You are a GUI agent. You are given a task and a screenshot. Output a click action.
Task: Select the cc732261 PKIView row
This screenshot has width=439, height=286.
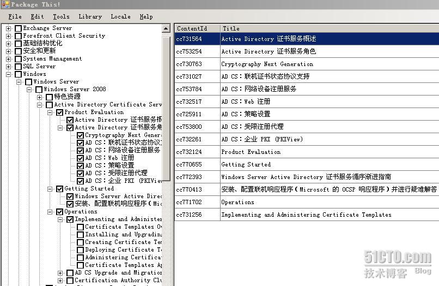[307, 139]
